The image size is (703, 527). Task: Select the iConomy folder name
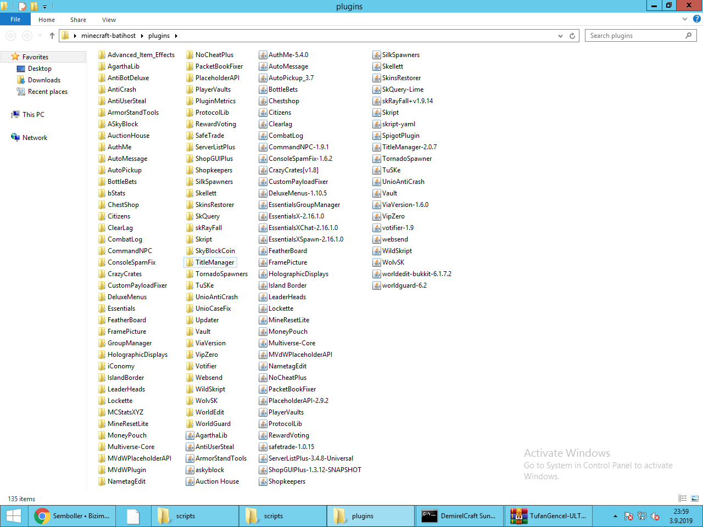121,366
